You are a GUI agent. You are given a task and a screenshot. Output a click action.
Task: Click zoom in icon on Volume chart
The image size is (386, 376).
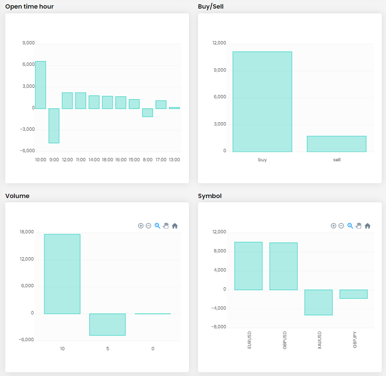tap(141, 226)
